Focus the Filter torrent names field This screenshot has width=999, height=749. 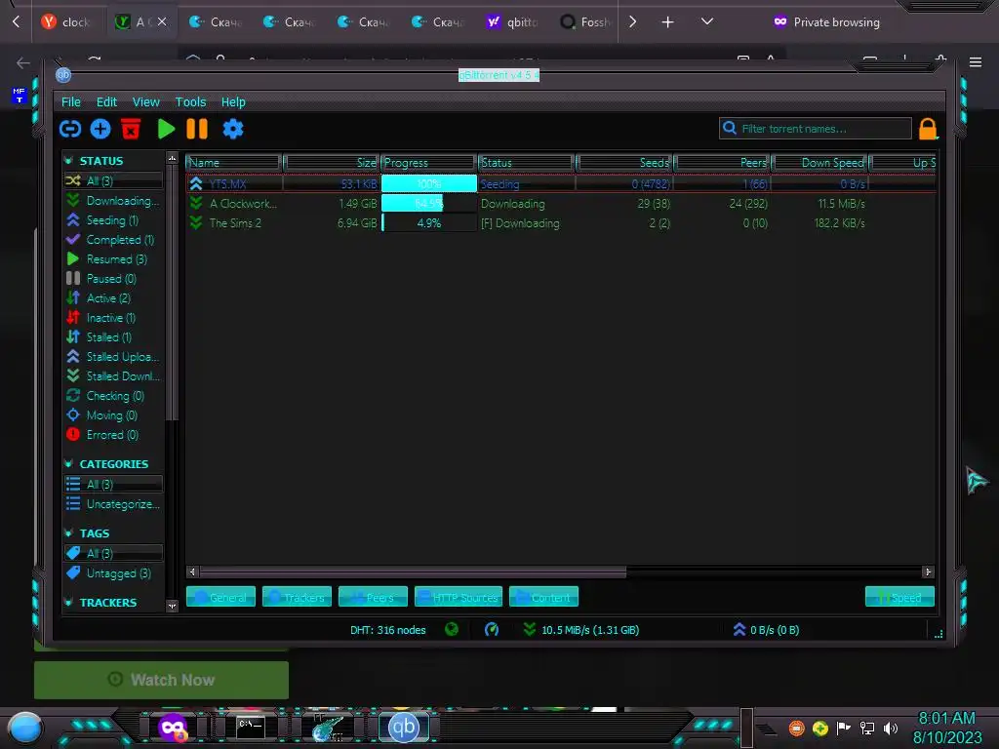(816, 129)
